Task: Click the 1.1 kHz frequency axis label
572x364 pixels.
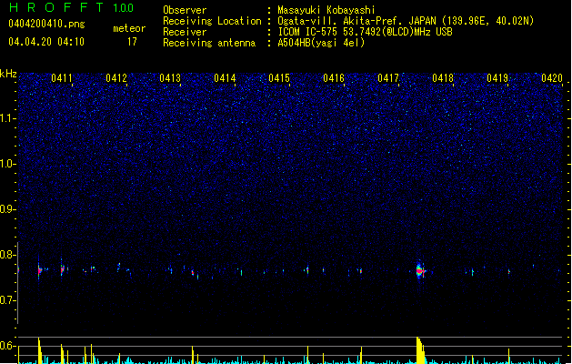Action: click(x=7, y=118)
